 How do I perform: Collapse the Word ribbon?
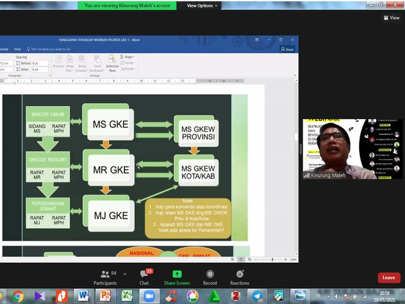(x=296, y=75)
